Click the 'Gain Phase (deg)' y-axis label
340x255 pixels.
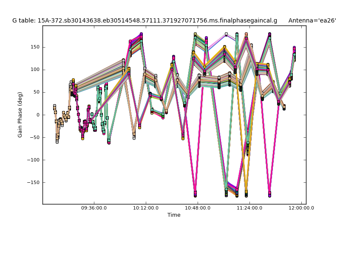(20, 115)
